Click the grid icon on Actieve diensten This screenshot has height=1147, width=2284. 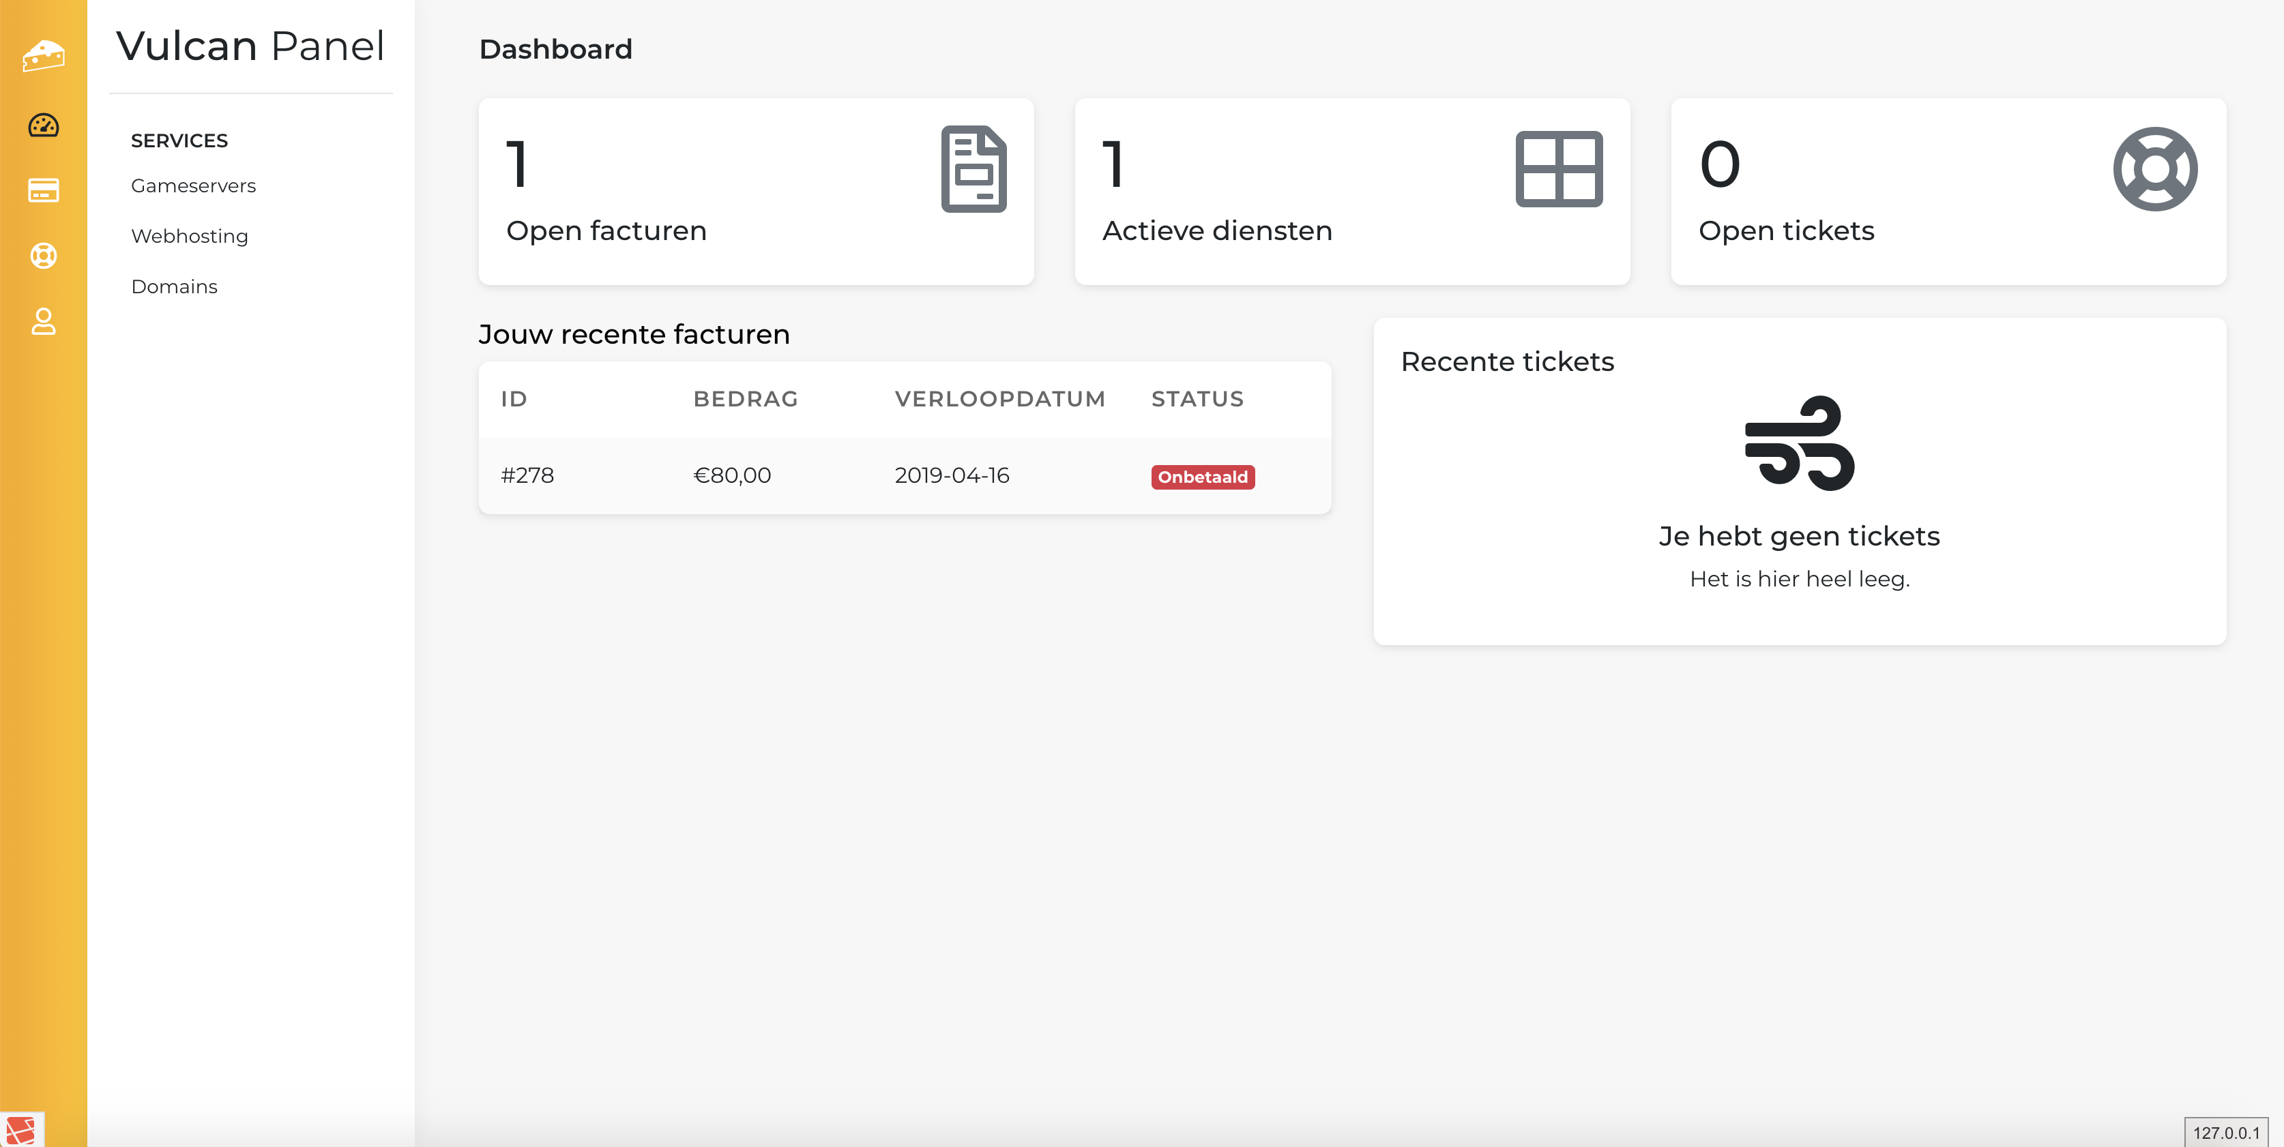[x=1559, y=169]
